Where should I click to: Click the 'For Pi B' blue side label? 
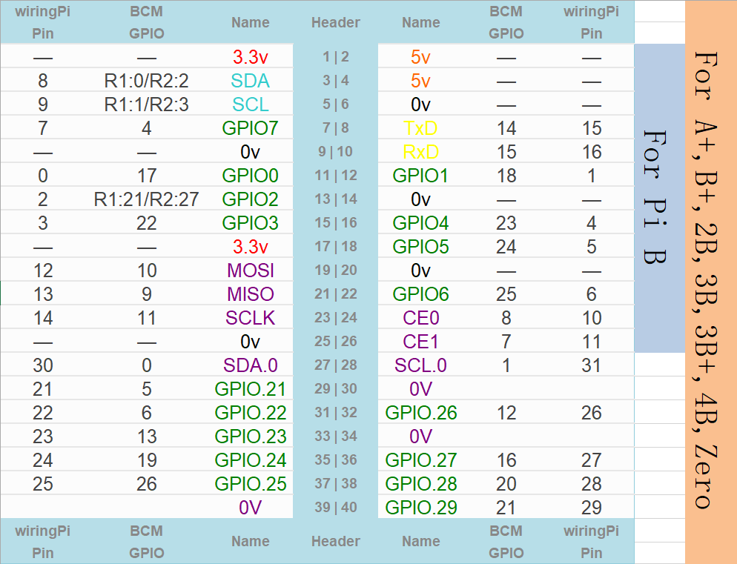[x=655, y=197]
